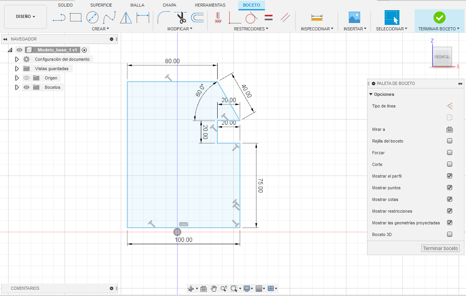Open the INSERTAR dropdown menu
Screen dimensions: 466x296
pyautogui.click(x=355, y=29)
